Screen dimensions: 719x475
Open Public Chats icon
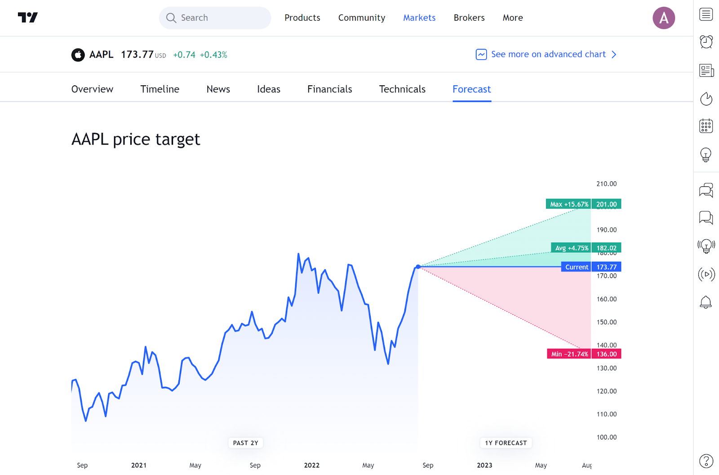click(x=706, y=190)
